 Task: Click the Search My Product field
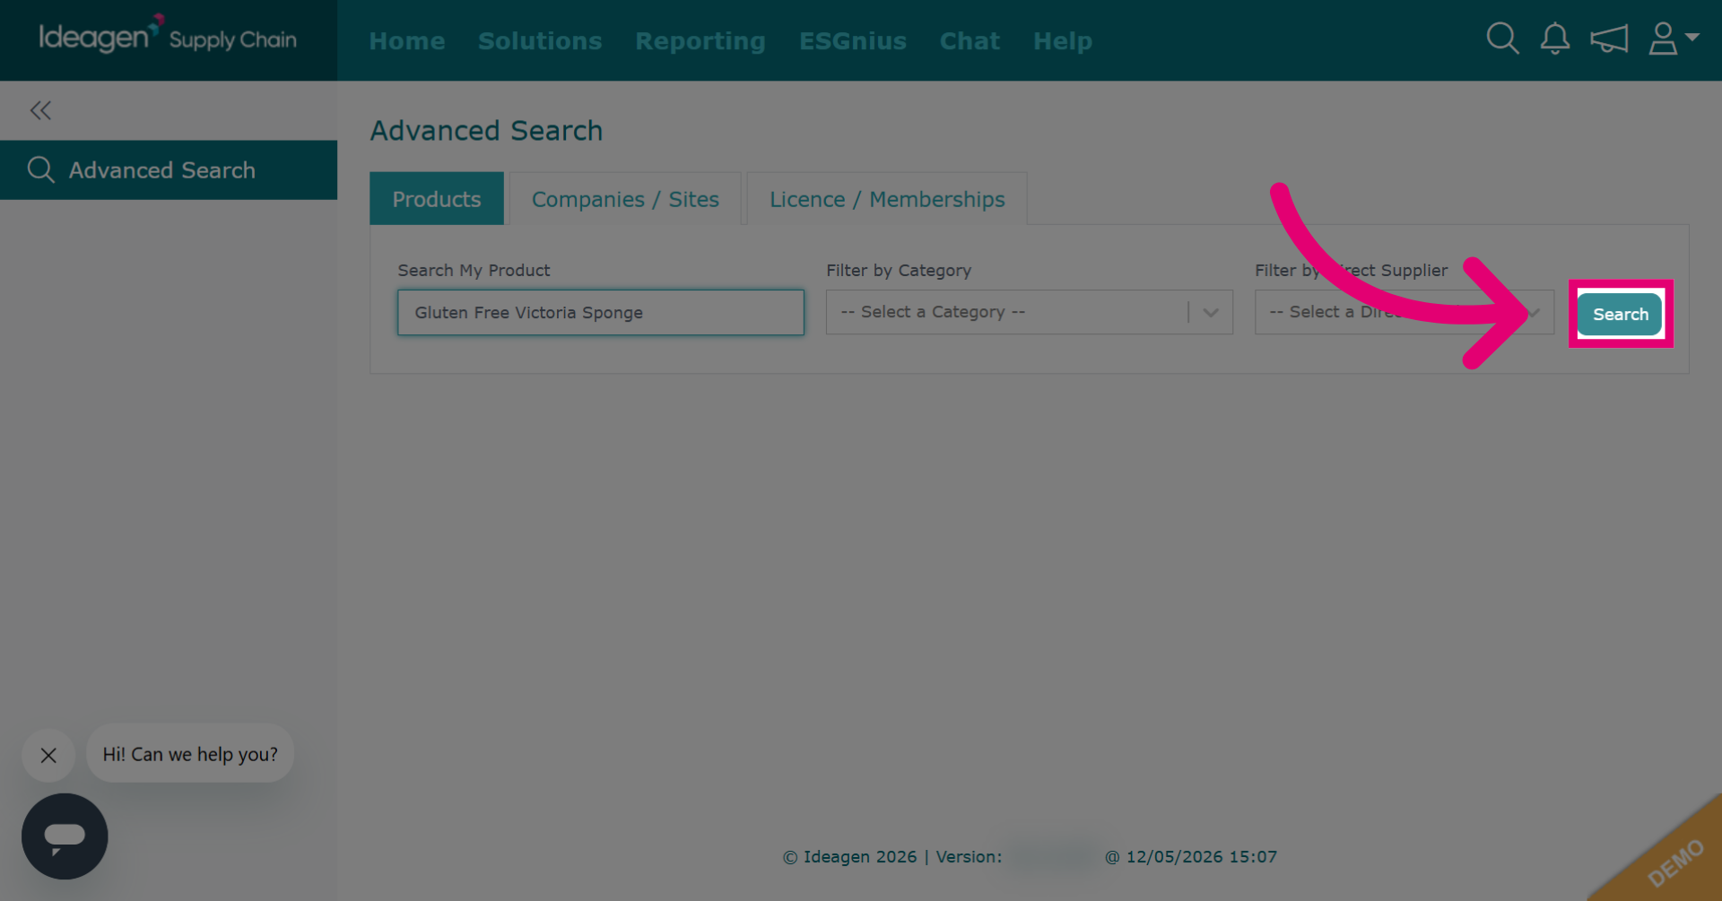(x=601, y=312)
